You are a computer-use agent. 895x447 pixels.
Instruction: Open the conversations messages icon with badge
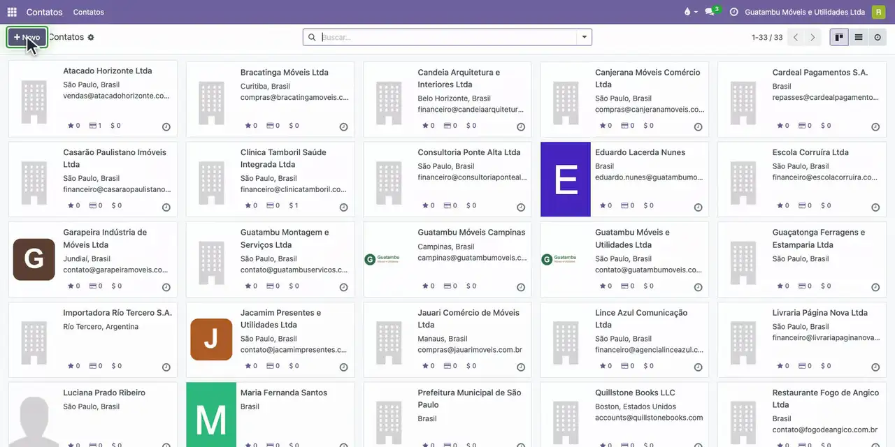(711, 12)
